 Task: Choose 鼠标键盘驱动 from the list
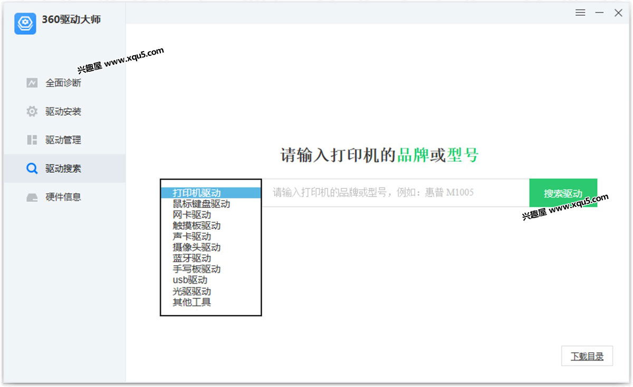[x=210, y=204]
